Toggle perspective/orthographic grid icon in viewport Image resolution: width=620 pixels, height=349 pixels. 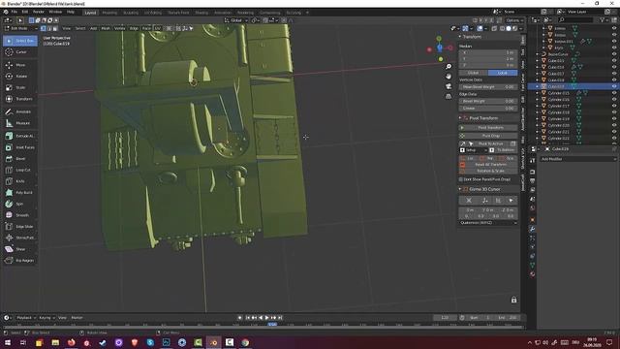click(449, 96)
